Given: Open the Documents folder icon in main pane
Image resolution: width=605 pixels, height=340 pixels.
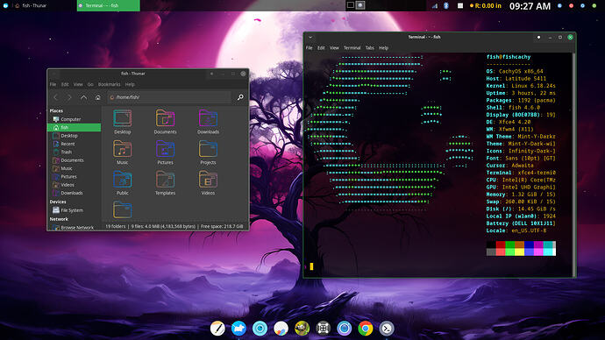Looking at the screenshot, I should pyautogui.click(x=165, y=118).
